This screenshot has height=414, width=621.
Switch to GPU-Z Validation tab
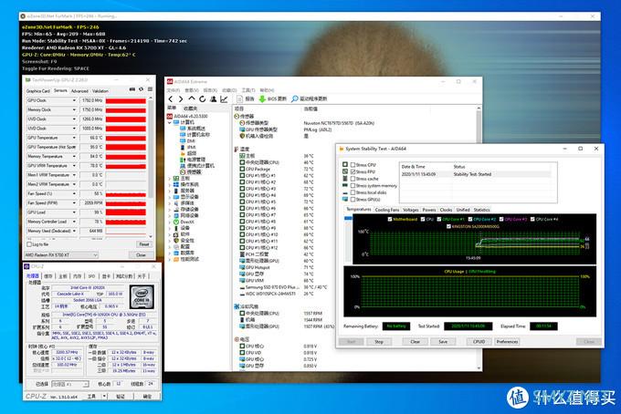click(x=100, y=91)
